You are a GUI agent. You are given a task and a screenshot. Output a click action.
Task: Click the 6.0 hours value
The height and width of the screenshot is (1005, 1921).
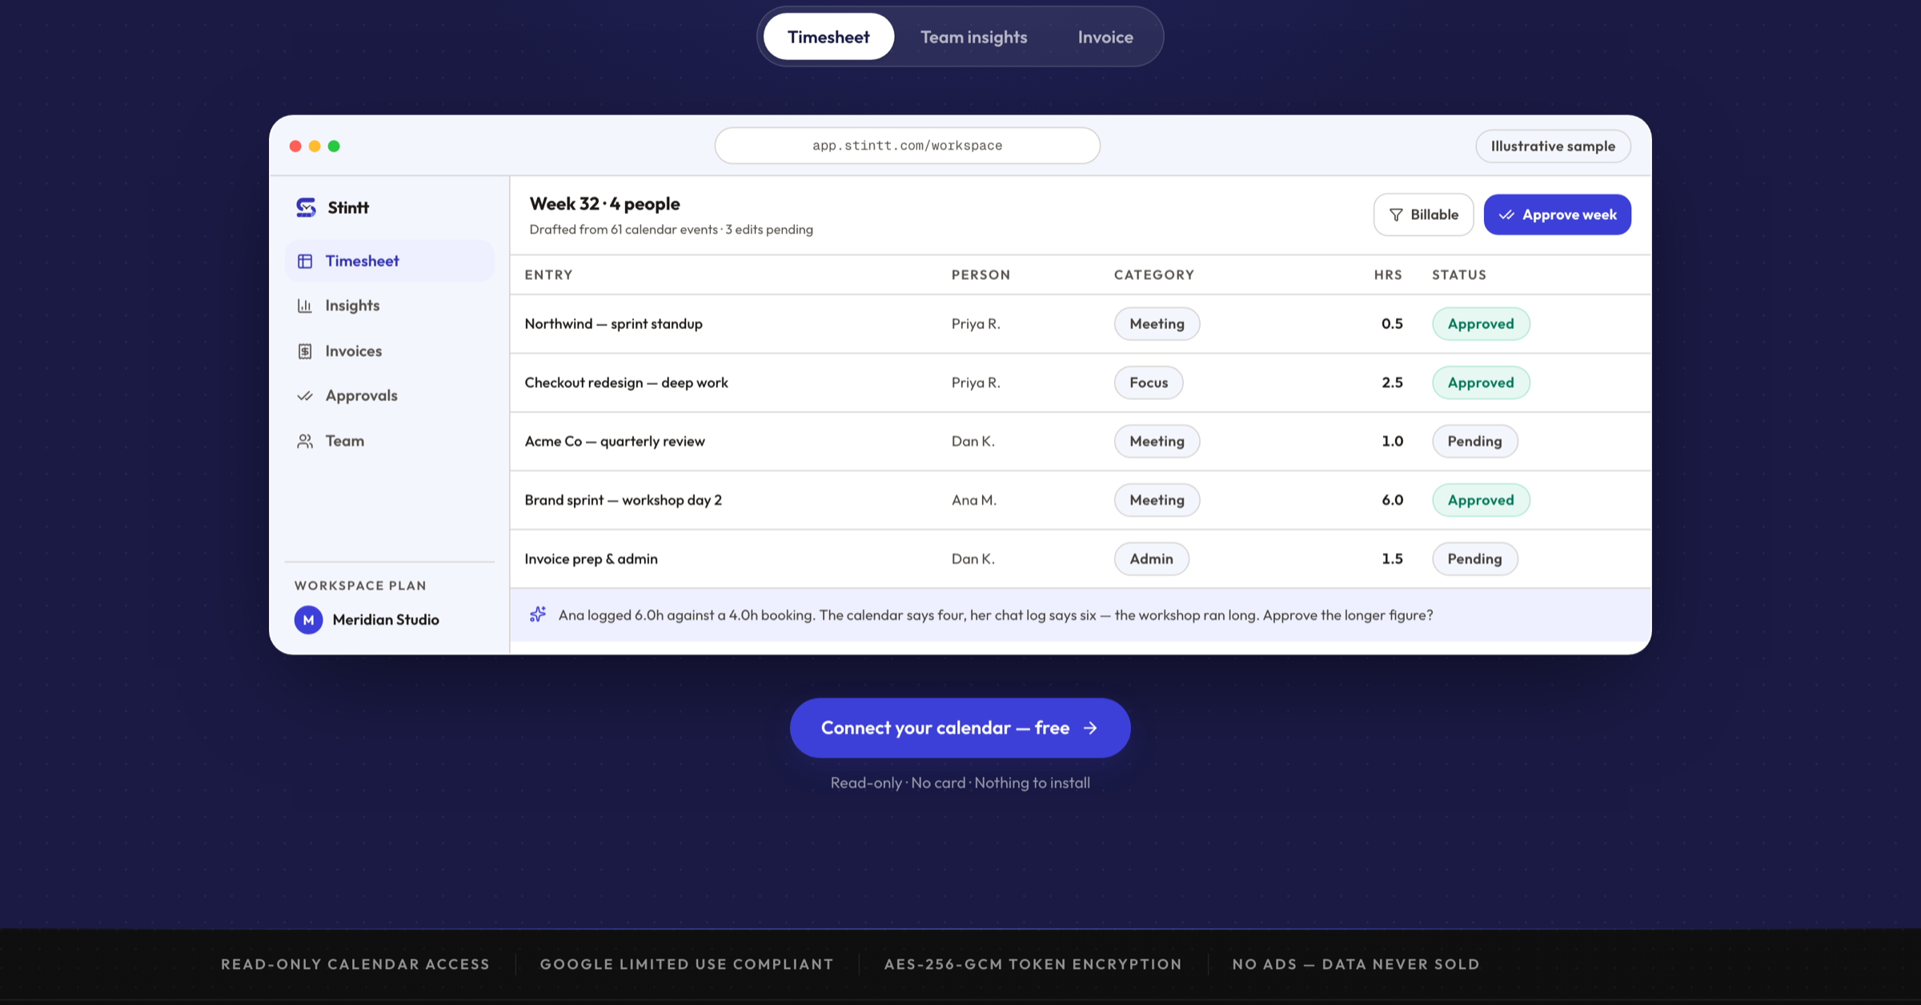pos(1392,500)
